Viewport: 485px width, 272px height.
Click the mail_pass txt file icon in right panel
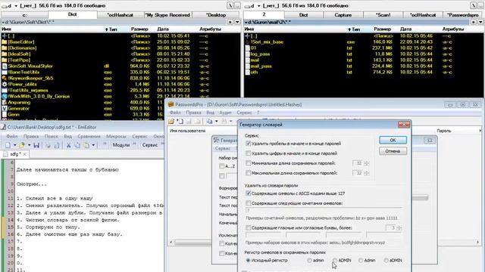[248, 66]
